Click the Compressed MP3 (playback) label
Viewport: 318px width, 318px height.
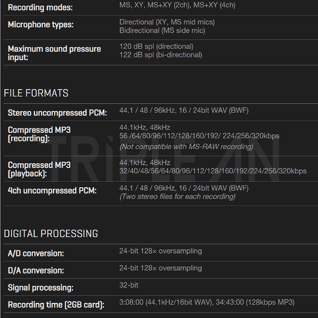(x=39, y=169)
